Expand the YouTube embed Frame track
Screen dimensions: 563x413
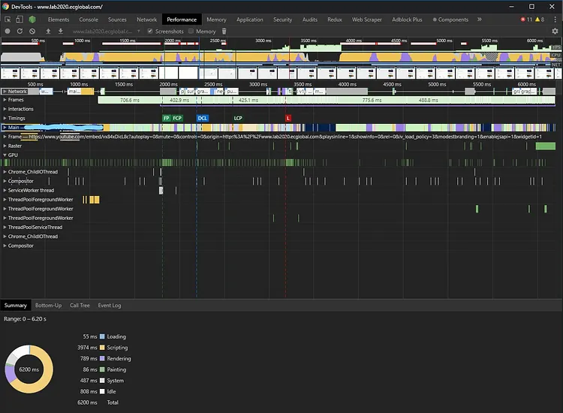pyautogui.click(x=5, y=137)
